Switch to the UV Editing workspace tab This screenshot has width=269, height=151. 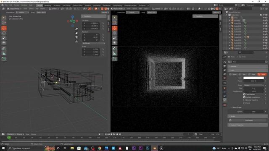66,5
